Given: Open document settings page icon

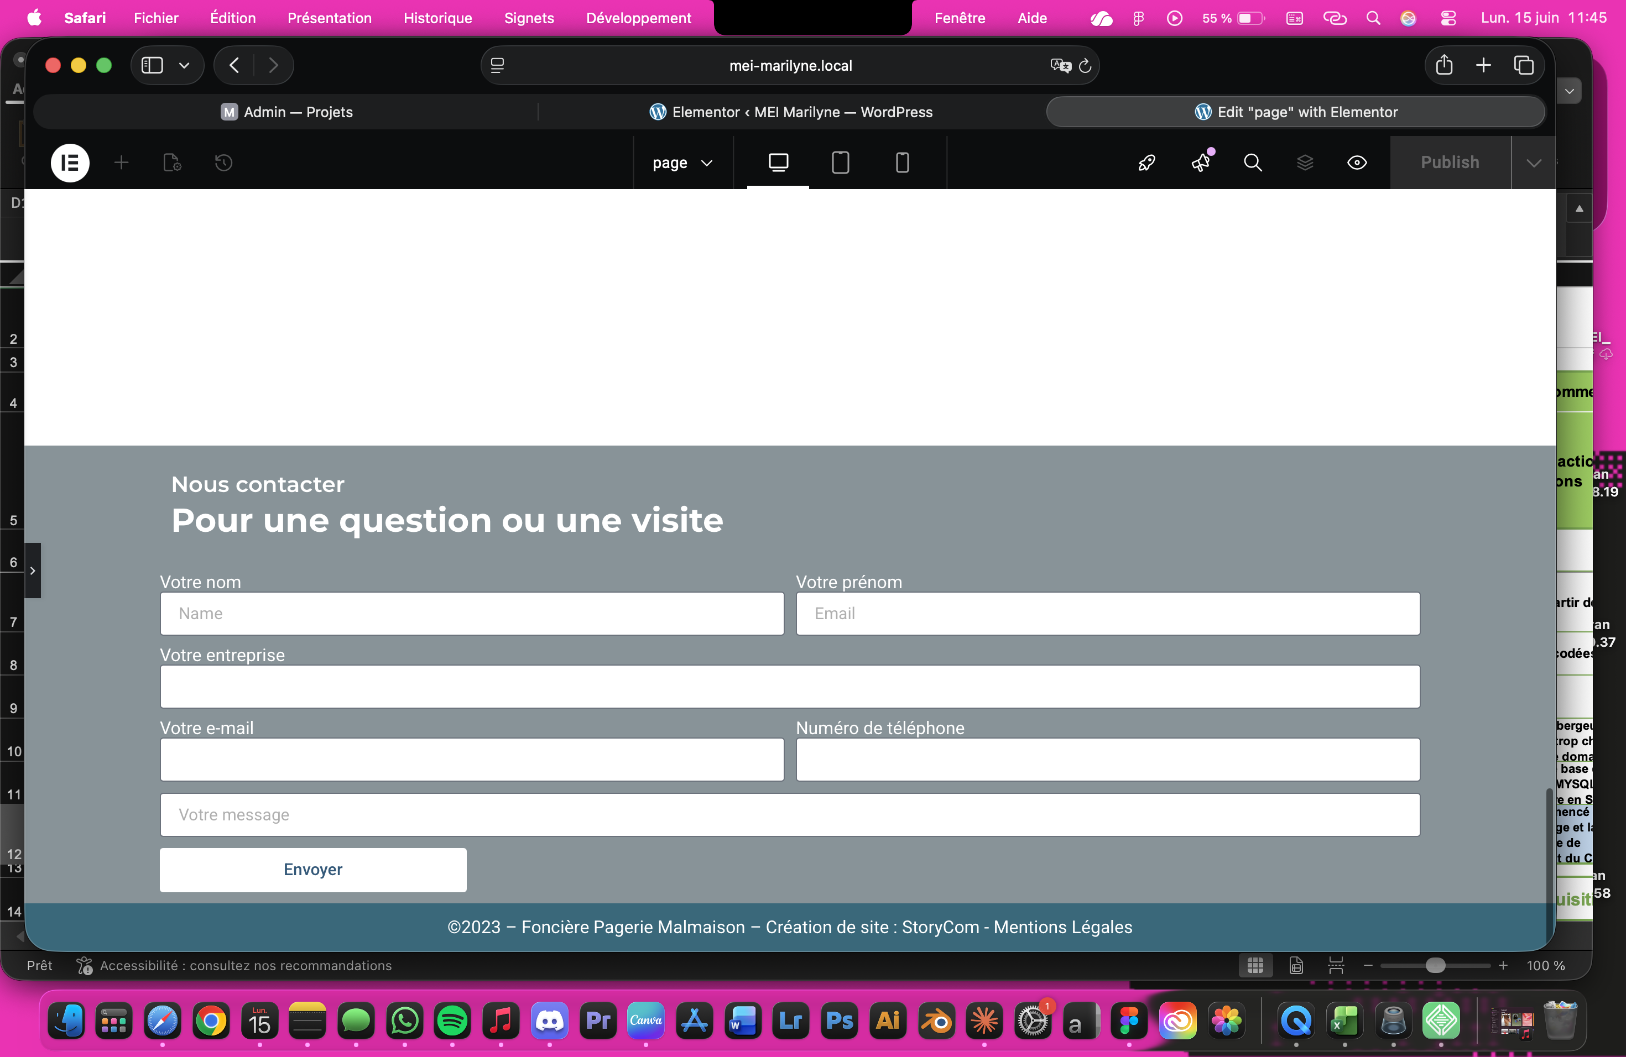Looking at the screenshot, I should coord(172,163).
